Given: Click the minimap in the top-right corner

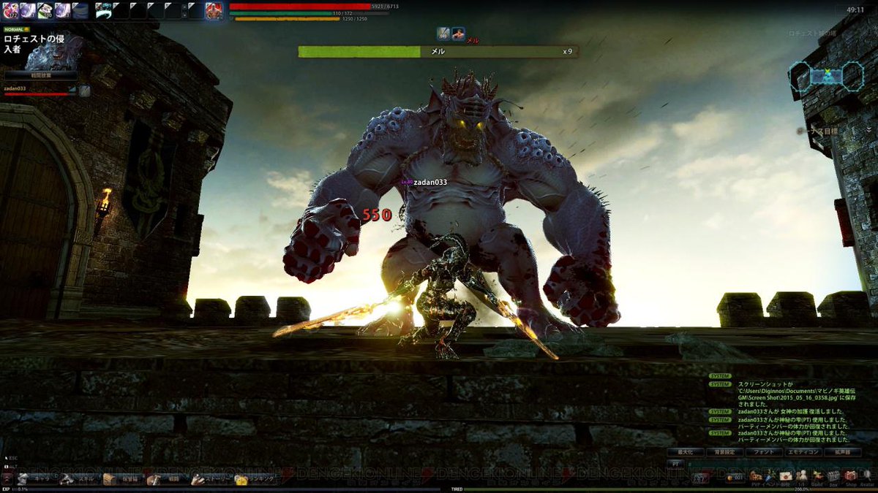Looking at the screenshot, I should click(x=827, y=75).
